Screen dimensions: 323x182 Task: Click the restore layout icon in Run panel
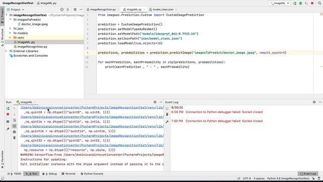[8, 122]
